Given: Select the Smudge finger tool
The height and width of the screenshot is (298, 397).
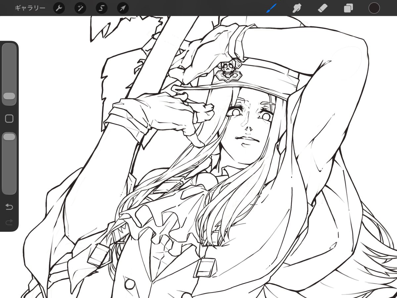Looking at the screenshot, I should click(297, 8).
